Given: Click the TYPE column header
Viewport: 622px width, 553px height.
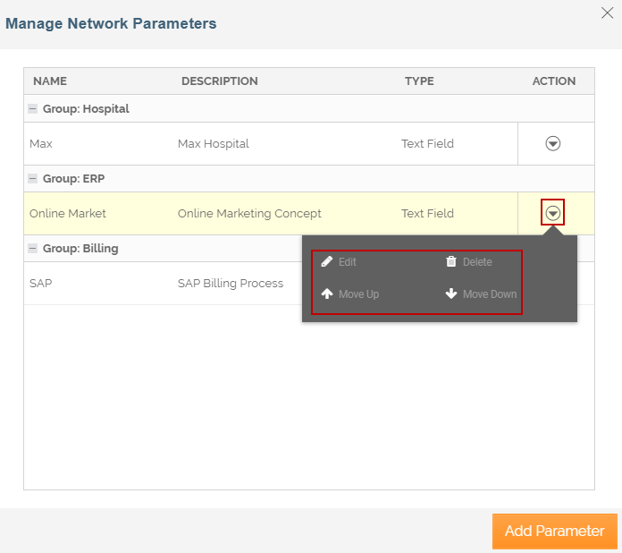Looking at the screenshot, I should tap(419, 81).
